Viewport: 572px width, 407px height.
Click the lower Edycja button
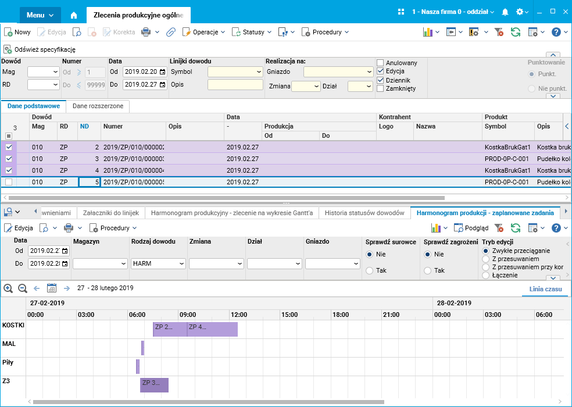tap(19, 228)
